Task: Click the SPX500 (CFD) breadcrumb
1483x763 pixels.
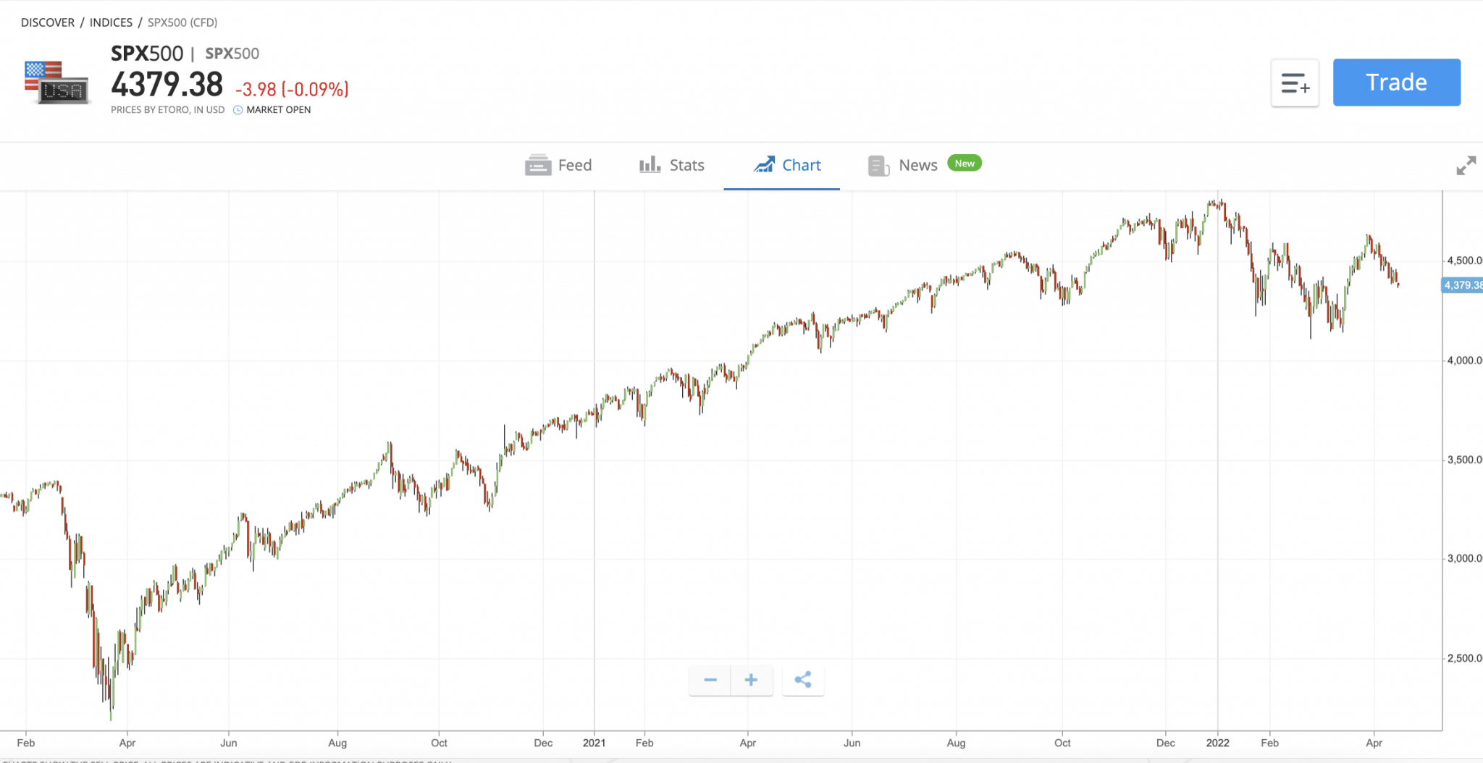Action: 182,22
